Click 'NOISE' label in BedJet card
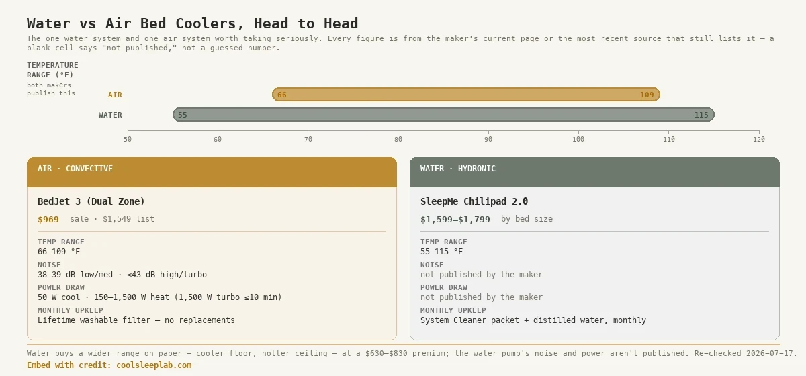The height and width of the screenshot is (376, 806). click(x=49, y=265)
